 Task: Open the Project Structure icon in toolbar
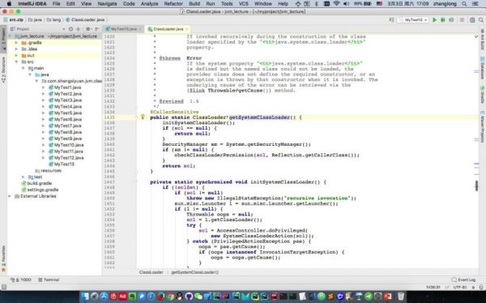click(472, 19)
